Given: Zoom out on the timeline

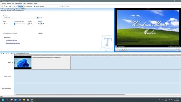Looking at the screenshot, I should (9, 54).
